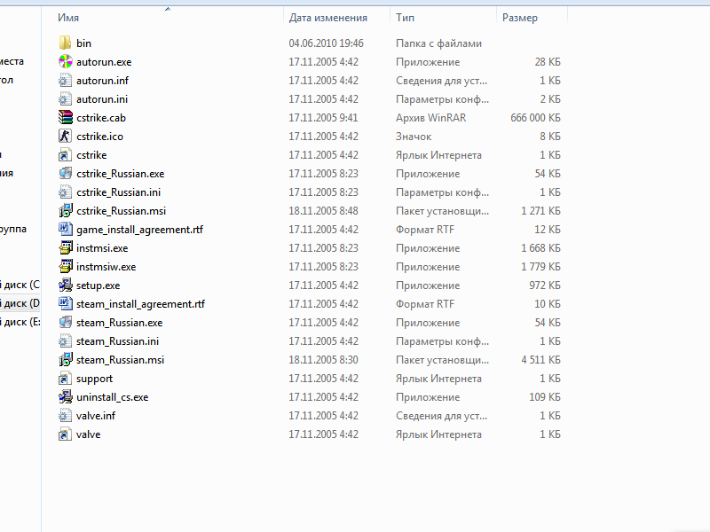The image size is (710, 532).
Task: Click the cstrike_Russian.exe application icon
Action: coord(65,173)
